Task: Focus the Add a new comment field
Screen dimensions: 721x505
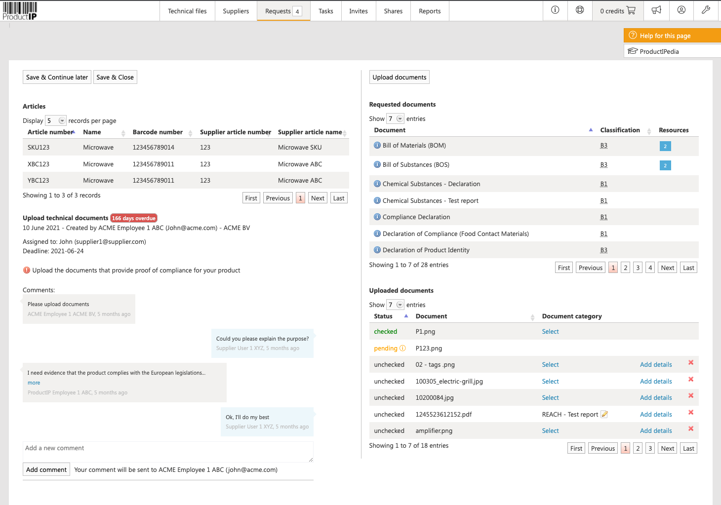Action: [x=168, y=452]
